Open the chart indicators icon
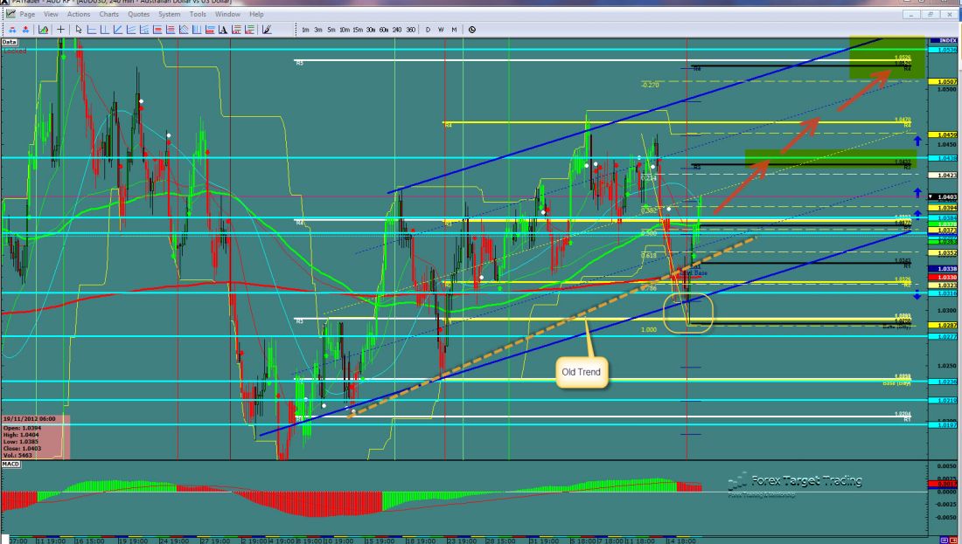Viewport: 962px width, 544px height. coord(42,29)
